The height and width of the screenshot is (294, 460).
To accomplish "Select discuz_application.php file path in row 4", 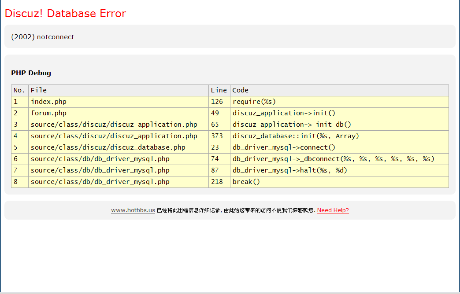I will click(119, 136).
